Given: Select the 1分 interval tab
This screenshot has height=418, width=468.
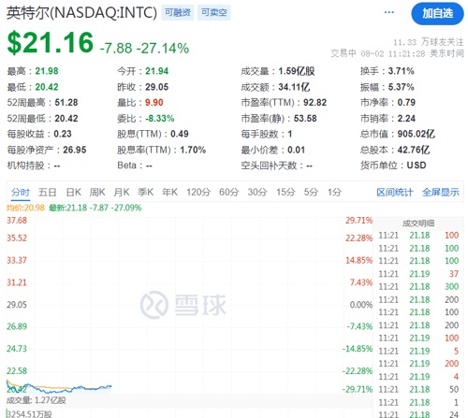Looking at the screenshot, I should pyautogui.click(x=334, y=193).
